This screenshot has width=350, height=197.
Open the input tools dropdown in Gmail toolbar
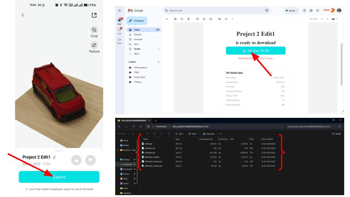(x=334, y=19)
